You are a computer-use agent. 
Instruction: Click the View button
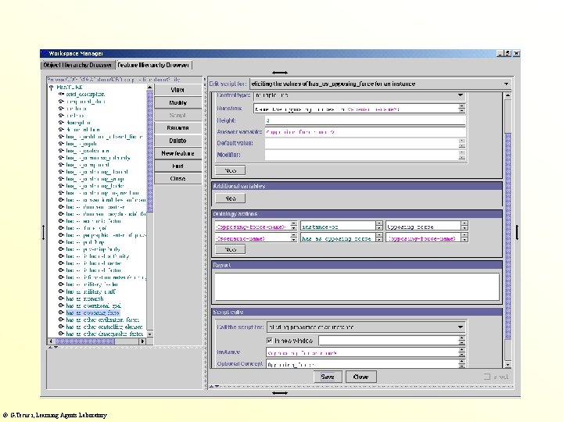pyautogui.click(x=178, y=91)
